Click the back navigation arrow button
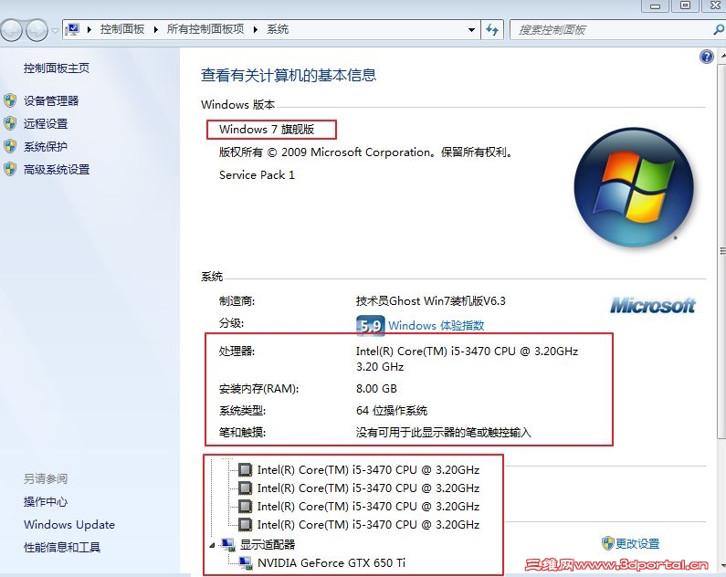 [12, 30]
